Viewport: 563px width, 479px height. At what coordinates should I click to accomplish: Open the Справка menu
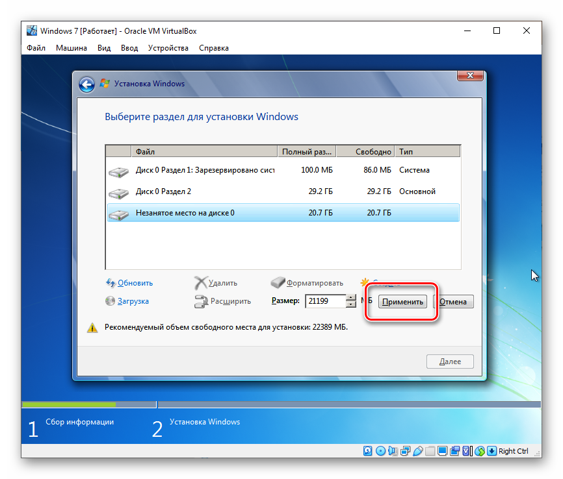(x=214, y=48)
